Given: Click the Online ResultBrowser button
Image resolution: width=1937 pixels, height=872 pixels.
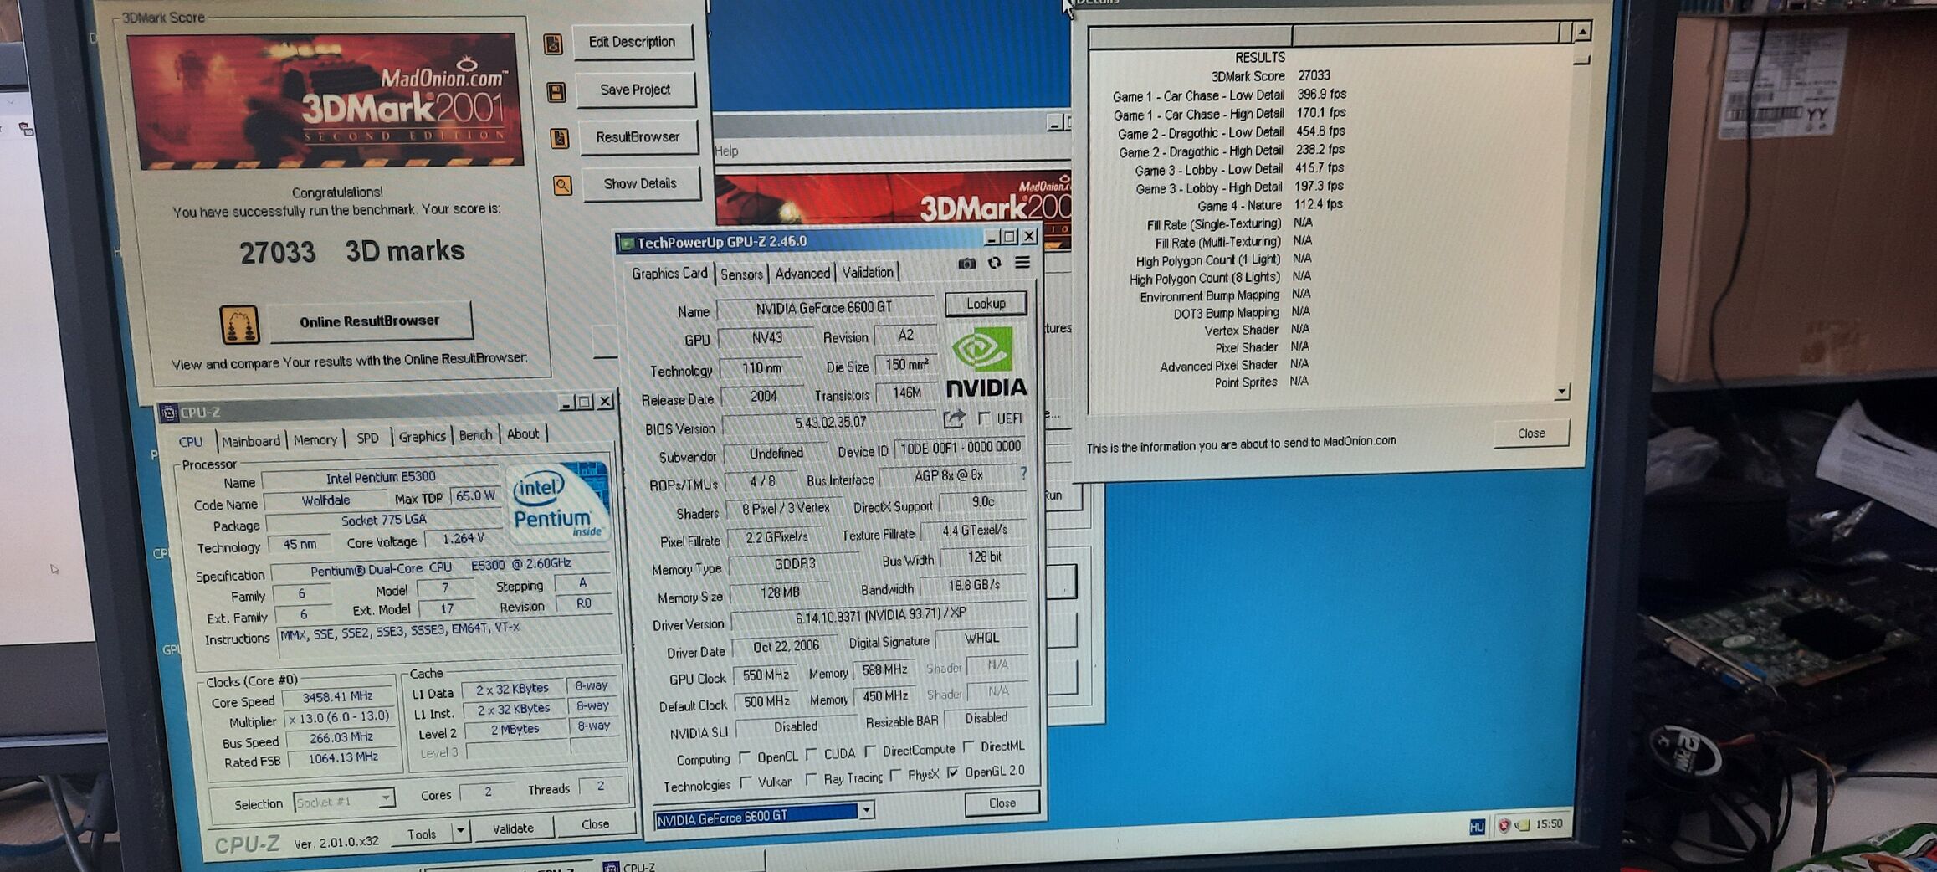Looking at the screenshot, I should [370, 321].
